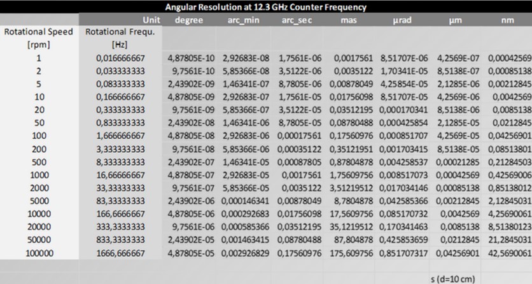The image size is (532, 284).
Task: Select the 'Rotational Speed' label cell
Action: (x=39, y=32)
